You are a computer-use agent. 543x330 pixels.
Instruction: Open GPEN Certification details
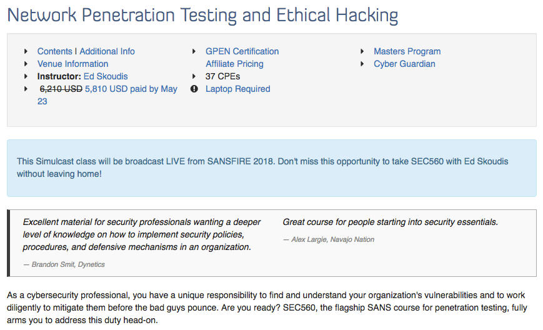coord(242,51)
